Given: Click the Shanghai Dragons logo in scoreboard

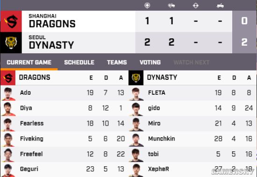Looking at the screenshot, I should pyautogui.click(x=11, y=21).
